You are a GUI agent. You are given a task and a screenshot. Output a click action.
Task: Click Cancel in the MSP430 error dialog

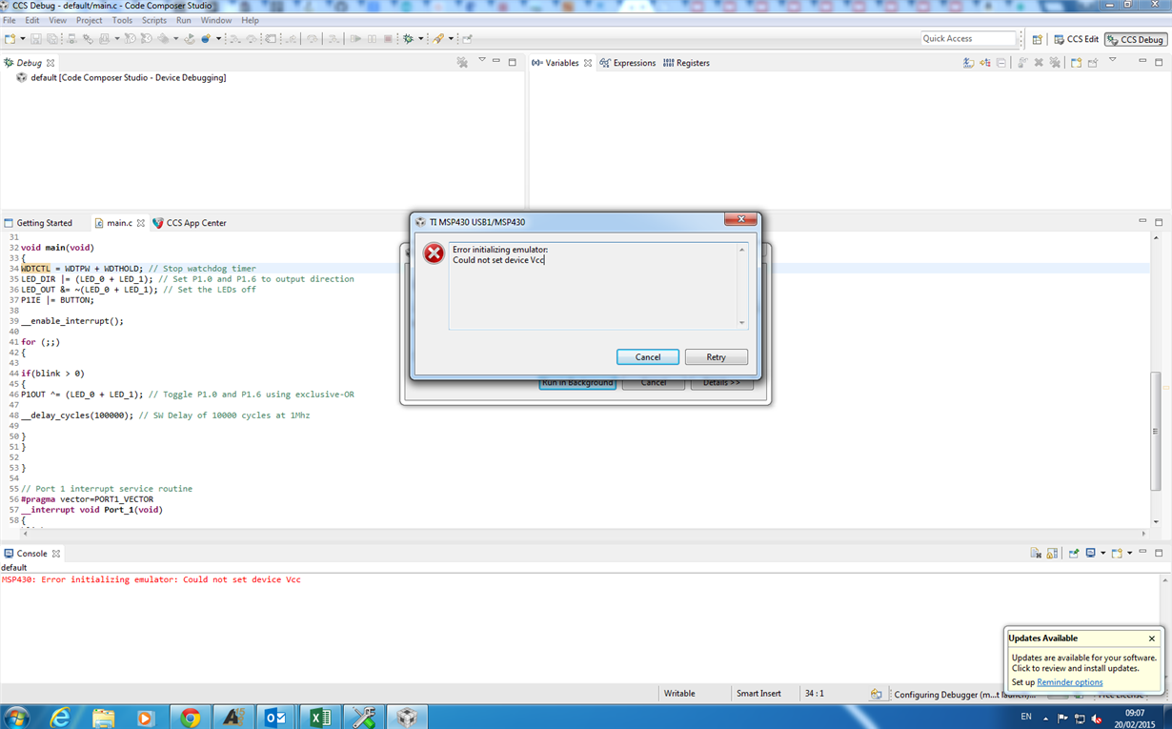tap(648, 357)
